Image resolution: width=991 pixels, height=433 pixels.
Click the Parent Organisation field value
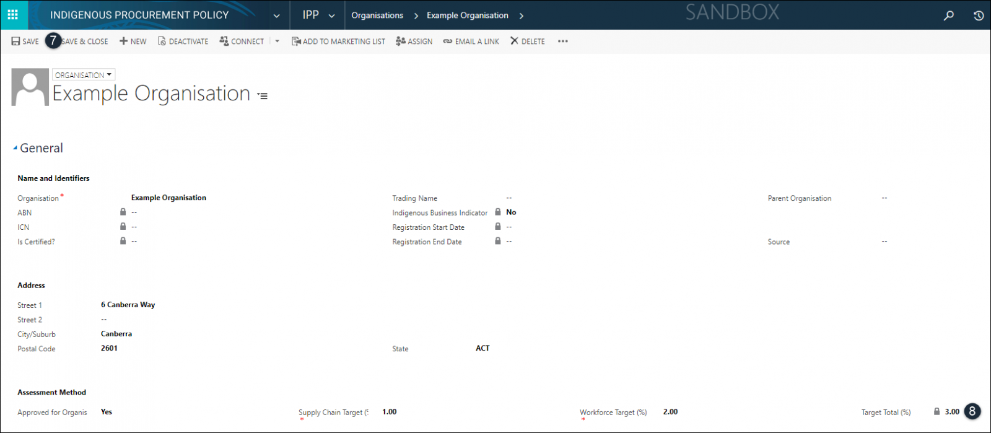(x=884, y=198)
